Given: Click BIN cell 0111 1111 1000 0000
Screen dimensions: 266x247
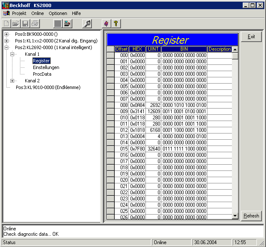Looking at the screenshot, I should [184, 149].
